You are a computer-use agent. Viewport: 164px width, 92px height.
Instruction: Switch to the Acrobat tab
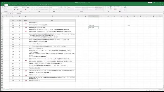click(37, 5)
